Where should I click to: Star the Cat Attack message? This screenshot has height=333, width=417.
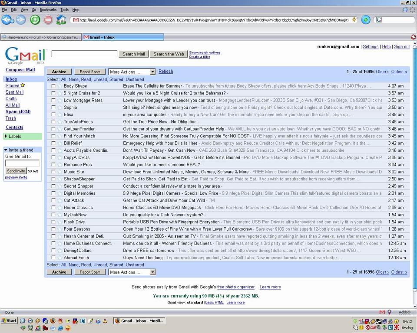(60, 200)
